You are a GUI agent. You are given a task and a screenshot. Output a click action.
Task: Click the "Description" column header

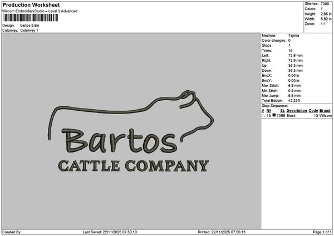point(297,111)
